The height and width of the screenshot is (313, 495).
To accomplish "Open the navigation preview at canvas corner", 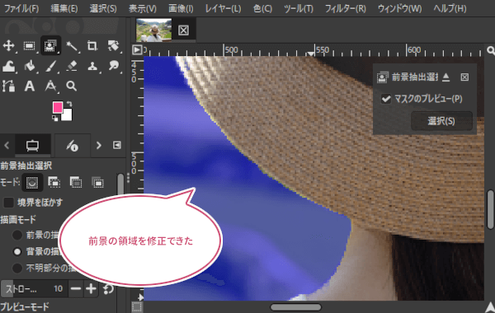I will [490, 307].
